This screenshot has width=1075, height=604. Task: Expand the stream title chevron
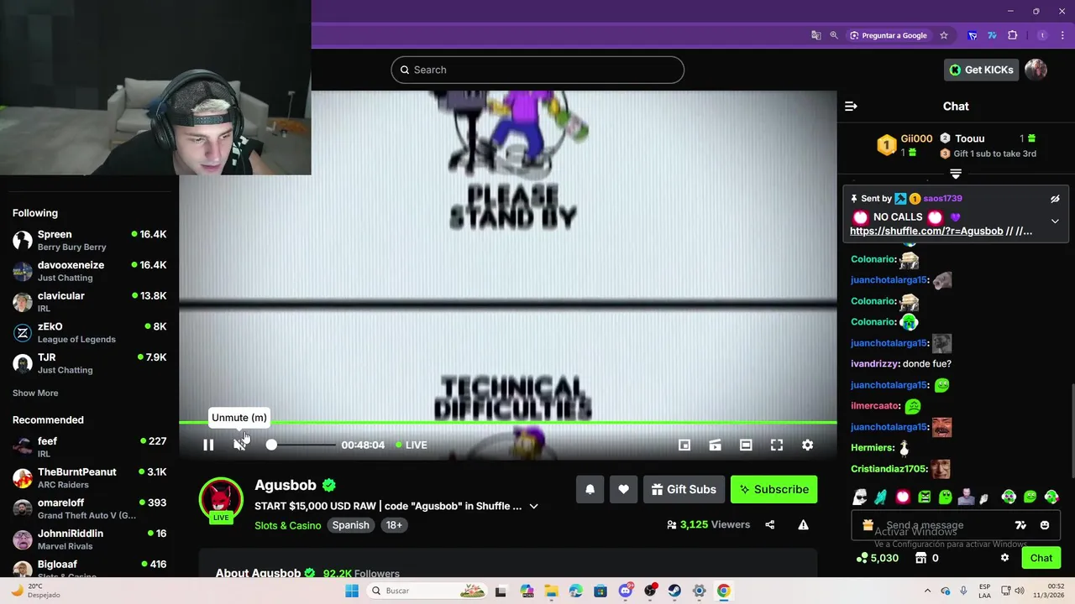point(533,506)
